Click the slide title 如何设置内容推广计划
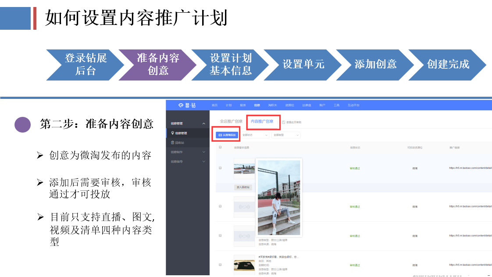 [x=136, y=18]
